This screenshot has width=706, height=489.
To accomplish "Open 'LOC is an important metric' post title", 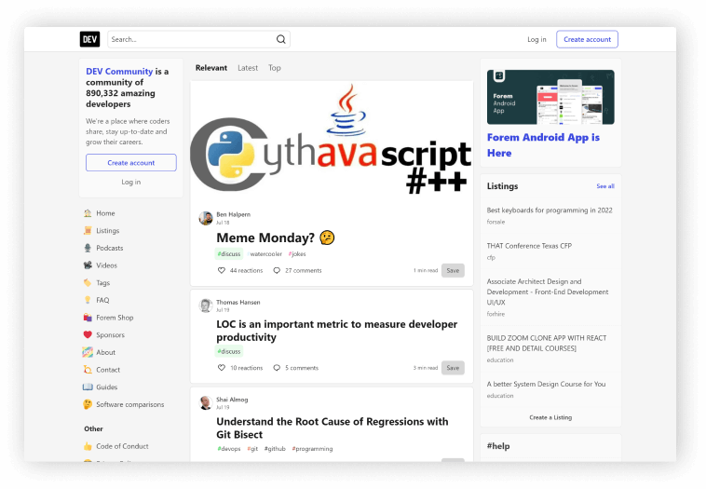I will (x=336, y=331).
